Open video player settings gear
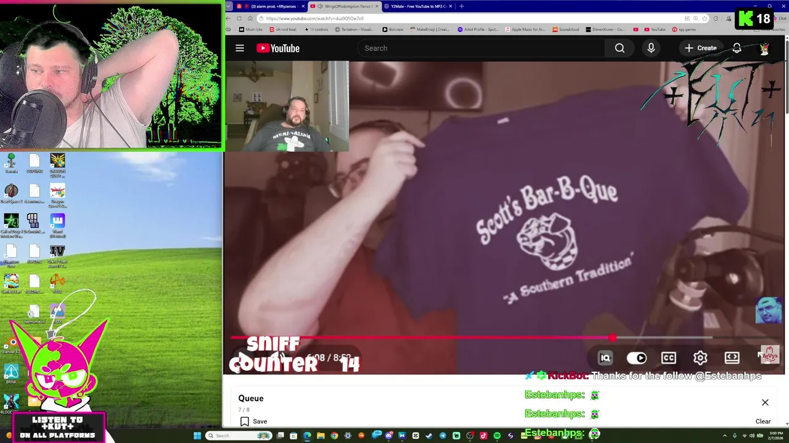This screenshot has height=443, width=789. click(x=700, y=357)
